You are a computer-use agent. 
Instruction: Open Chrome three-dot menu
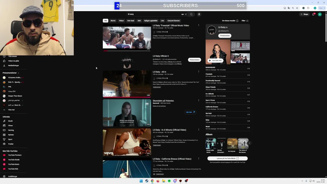(x=324, y=8)
